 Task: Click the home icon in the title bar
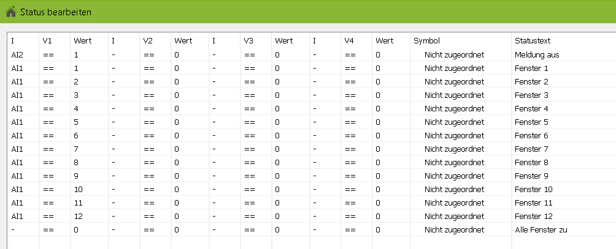[x=10, y=12]
